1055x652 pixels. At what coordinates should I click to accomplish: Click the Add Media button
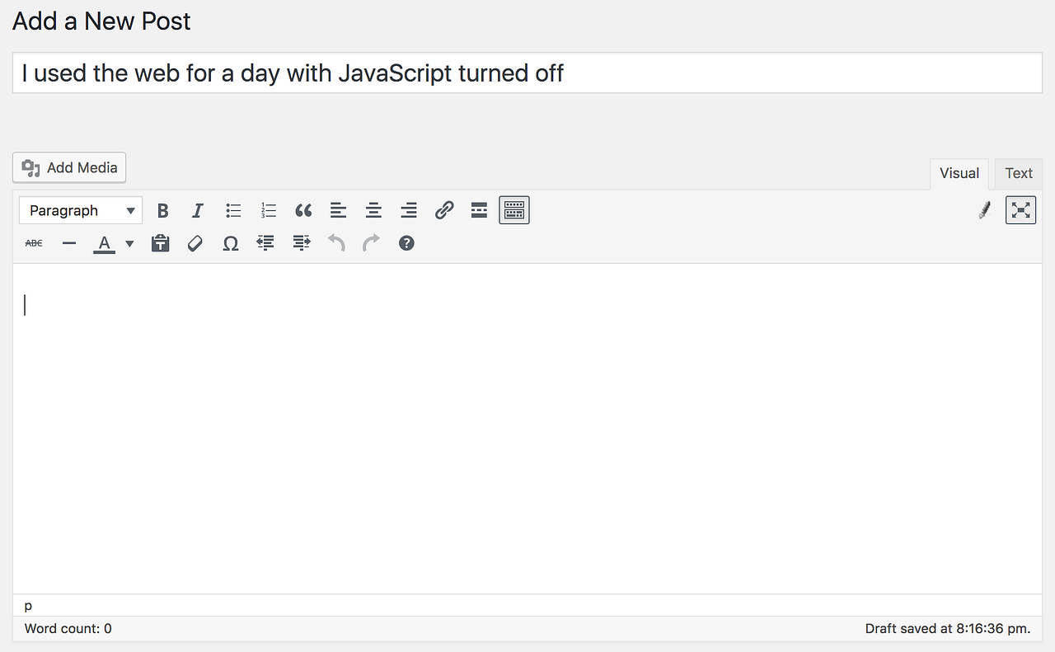coord(69,167)
